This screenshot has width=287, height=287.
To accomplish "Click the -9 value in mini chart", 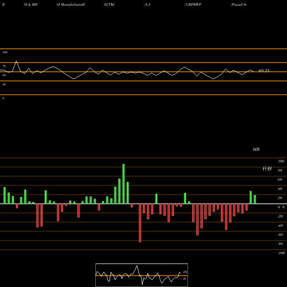I will point(184,279).
